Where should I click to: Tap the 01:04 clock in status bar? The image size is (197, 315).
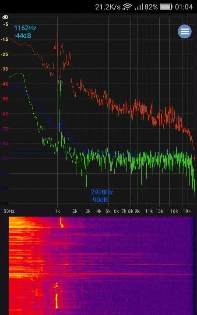pyautogui.click(x=184, y=7)
